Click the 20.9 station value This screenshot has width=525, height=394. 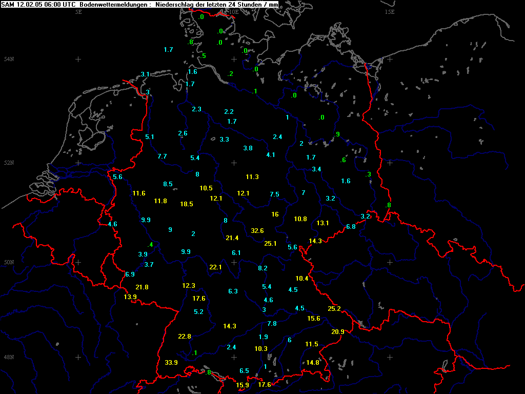click(338, 332)
